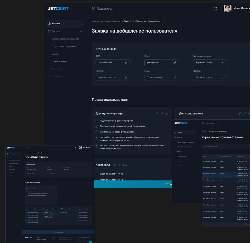Click the Укажите почту input field

pos(162,77)
